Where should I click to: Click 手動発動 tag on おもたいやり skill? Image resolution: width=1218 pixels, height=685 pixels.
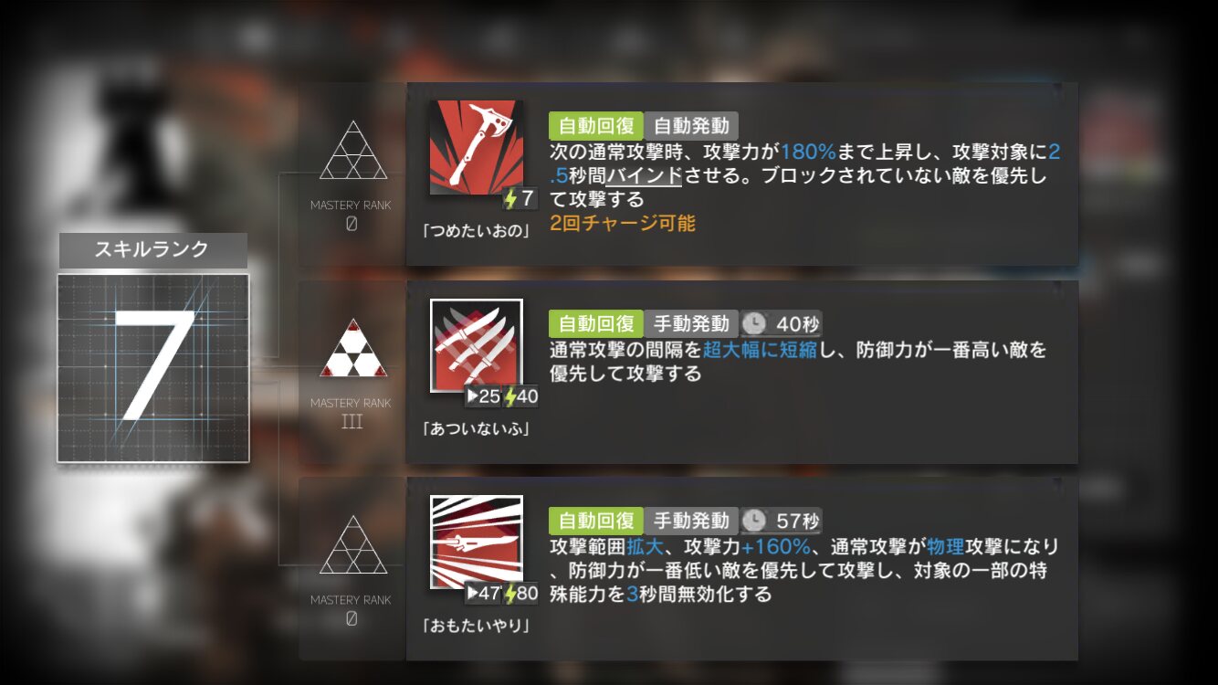coord(691,521)
